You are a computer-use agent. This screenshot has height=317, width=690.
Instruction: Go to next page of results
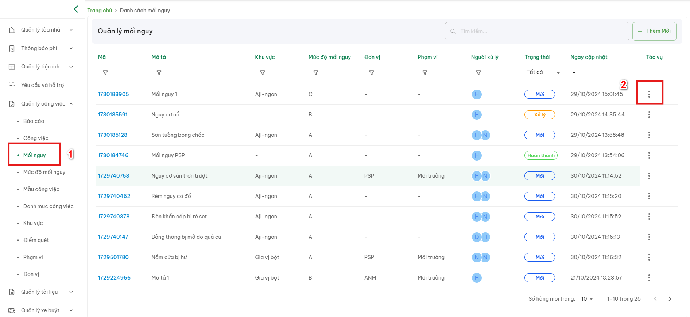[x=670, y=299]
